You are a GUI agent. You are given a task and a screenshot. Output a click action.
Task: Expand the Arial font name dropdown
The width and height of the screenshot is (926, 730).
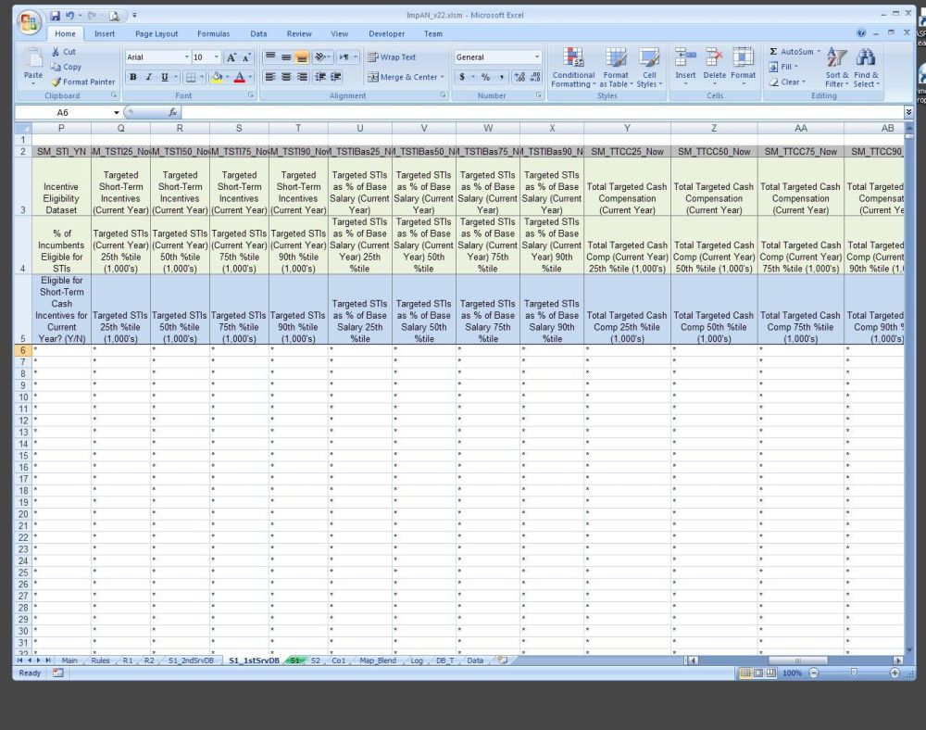pyautogui.click(x=185, y=57)
